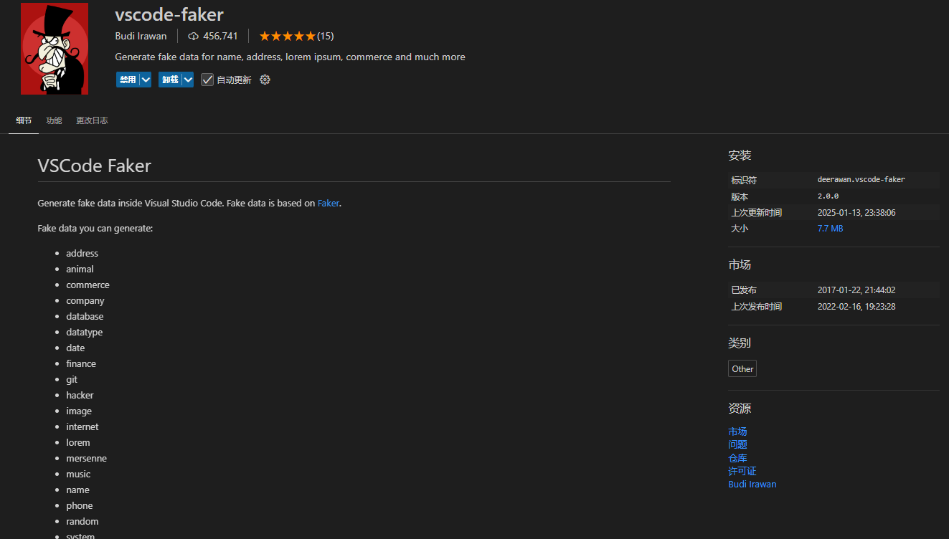Click the 'database' list item
This screenshot has height=539, width=949.
[x=85, y=316]
